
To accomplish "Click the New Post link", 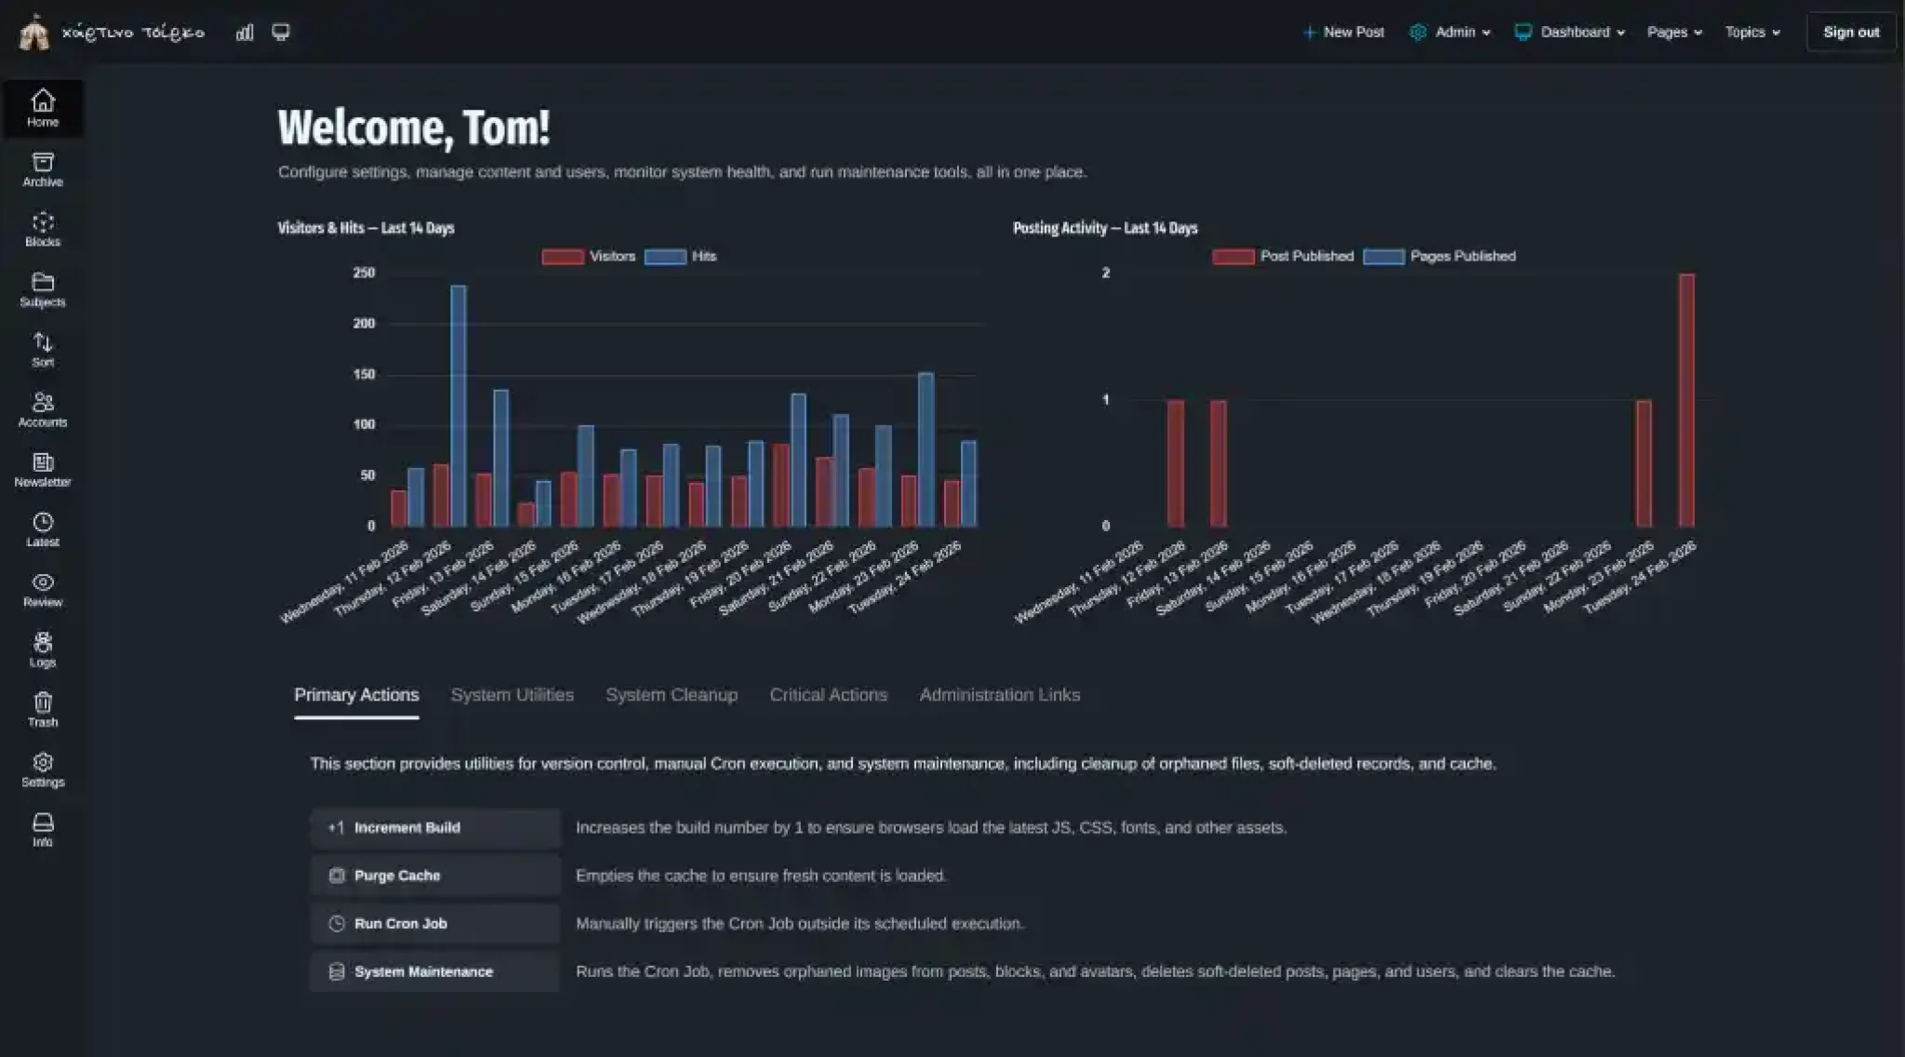I will (x=1343, y=33).
